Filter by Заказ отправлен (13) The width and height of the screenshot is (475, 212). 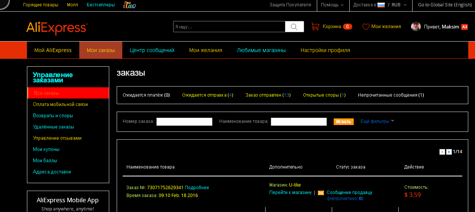tap(268, 95)
